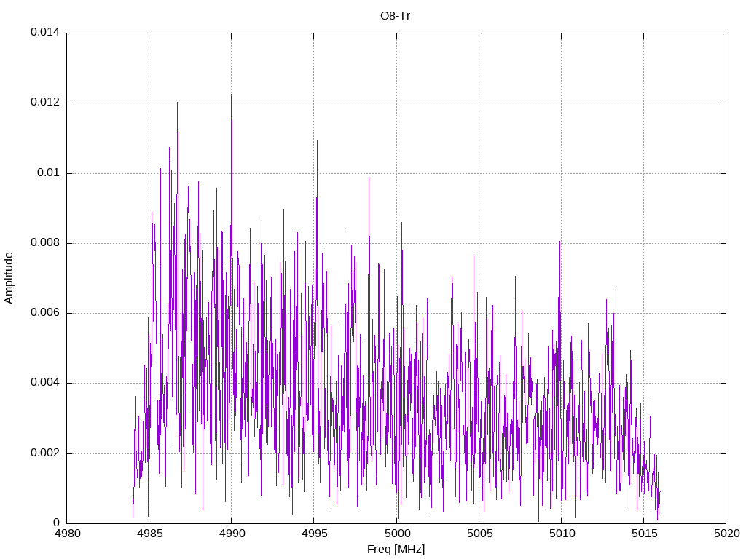The height and width of the screenshot is (559, 746).
Task: Click the 4995 x-axis tick label
Action: (x=314, y=534)
